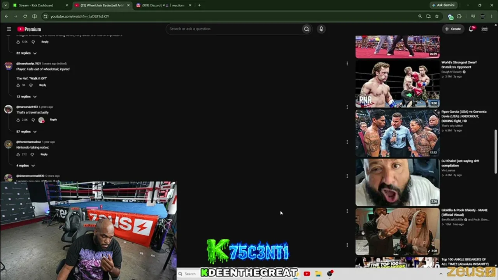Click the address bar URL

(x=80, y=16)
